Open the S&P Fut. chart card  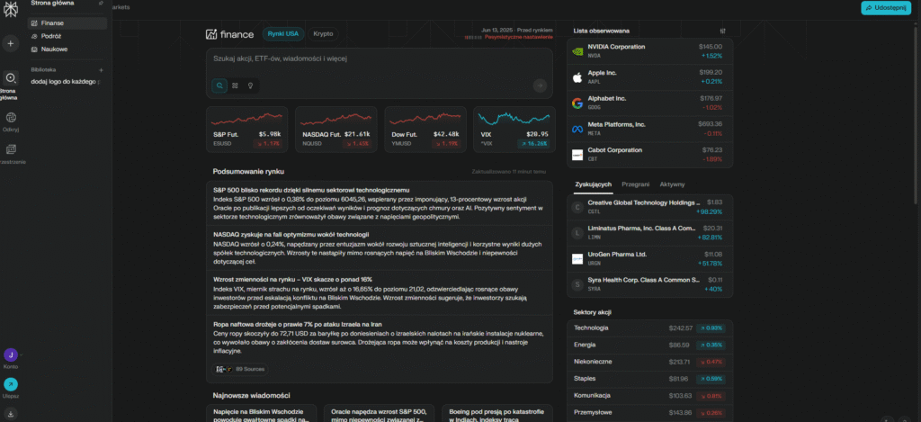click(x=246, y=129)
